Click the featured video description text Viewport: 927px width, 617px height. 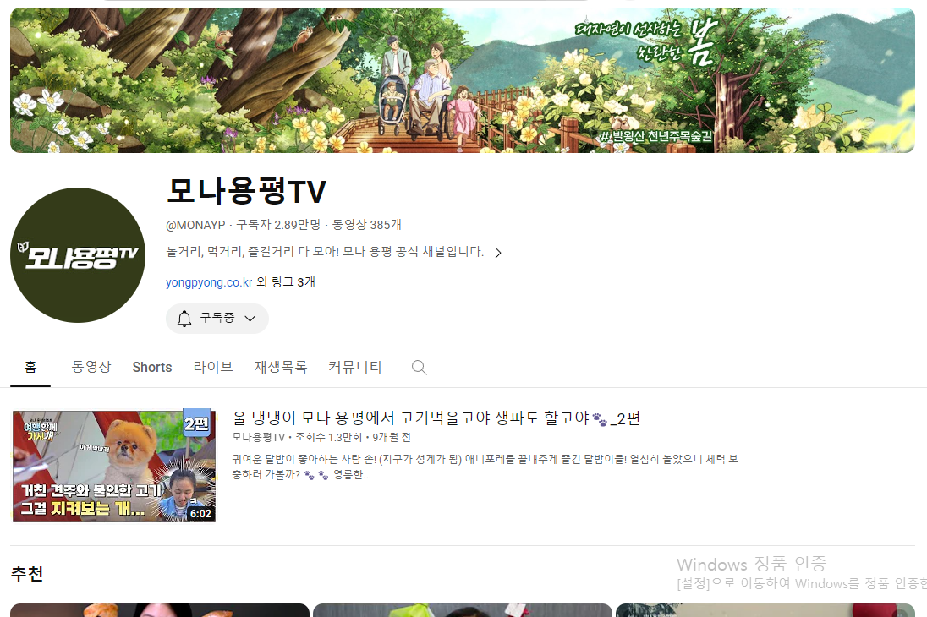[x=484, y=467]
